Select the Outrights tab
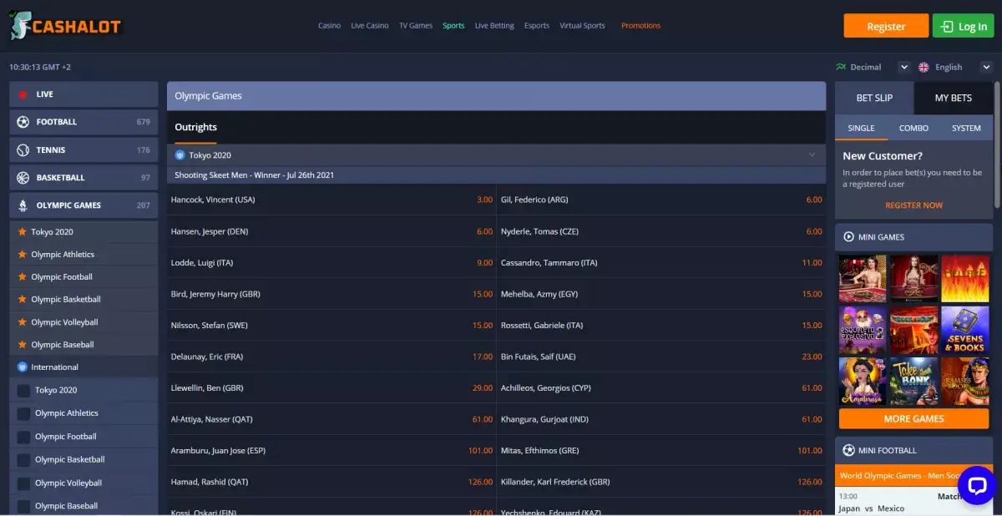1002x516 pixels. [x=195, y=128]
